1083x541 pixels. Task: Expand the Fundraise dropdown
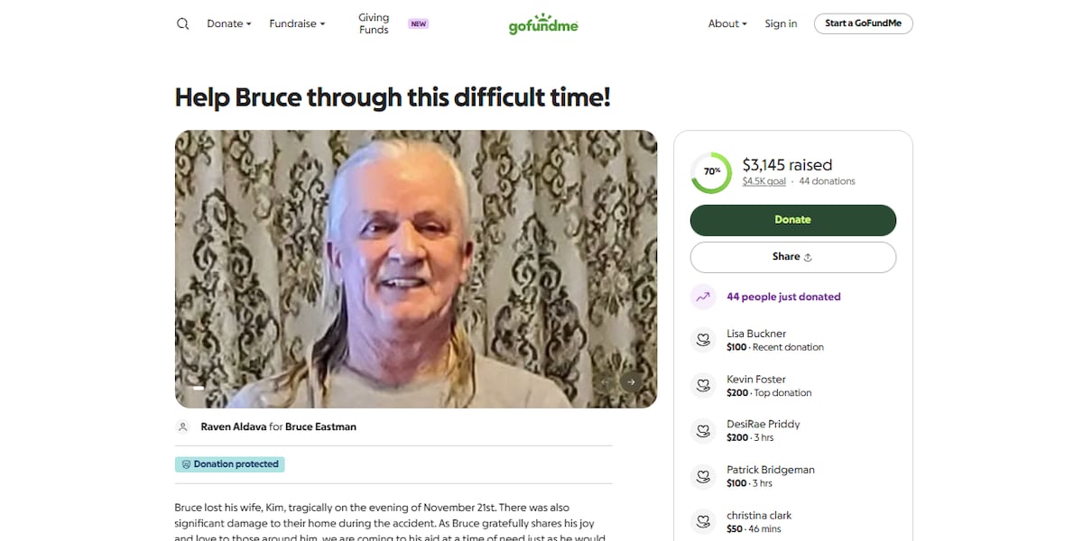tap(297, 23)
